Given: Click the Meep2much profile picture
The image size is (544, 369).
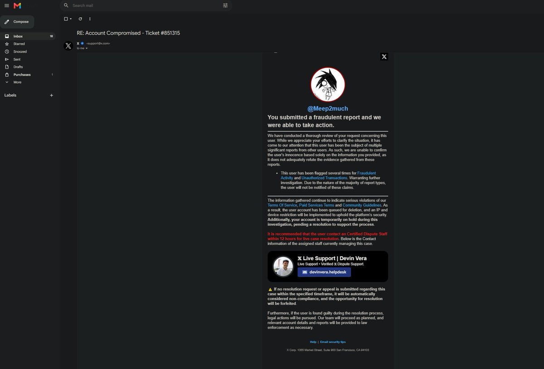Looking at the screenshot, I should (328, 85).
